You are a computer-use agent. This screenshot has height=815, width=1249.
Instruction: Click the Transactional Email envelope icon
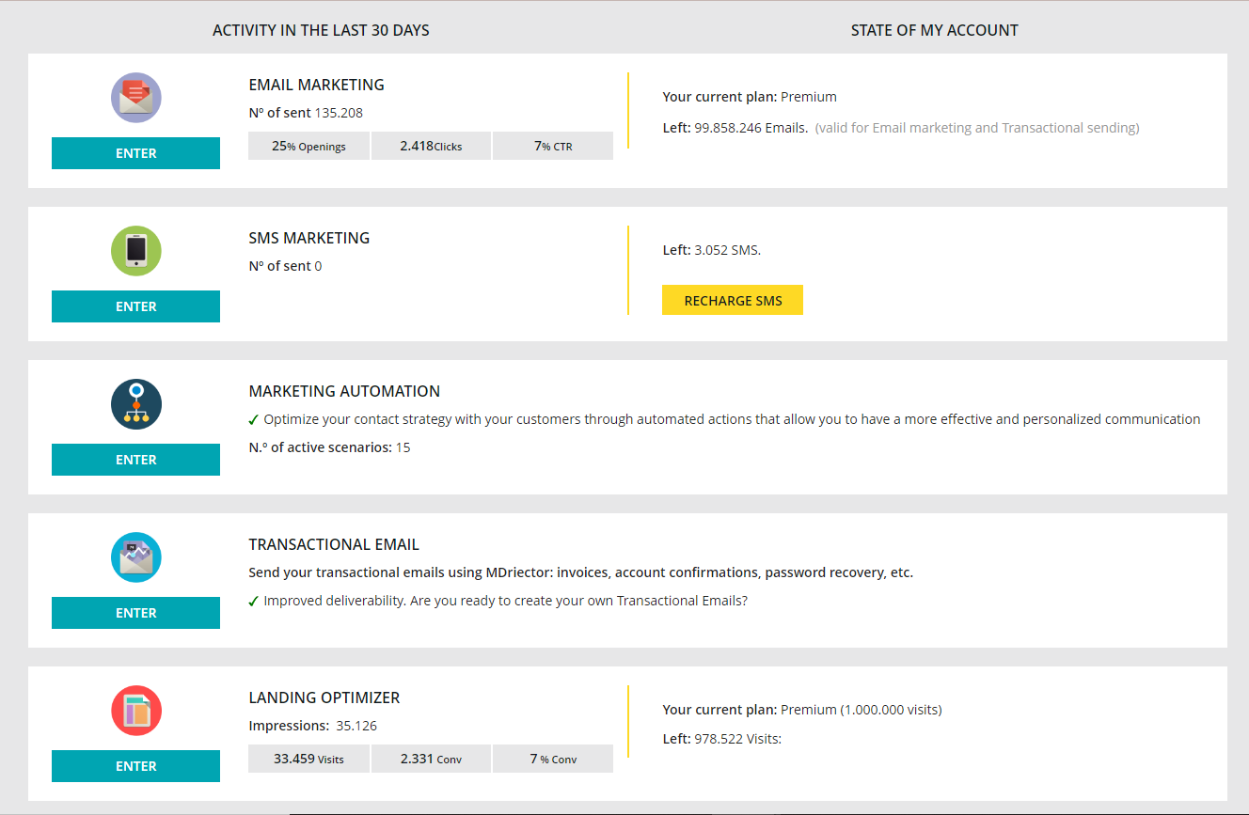click(136, 557)
